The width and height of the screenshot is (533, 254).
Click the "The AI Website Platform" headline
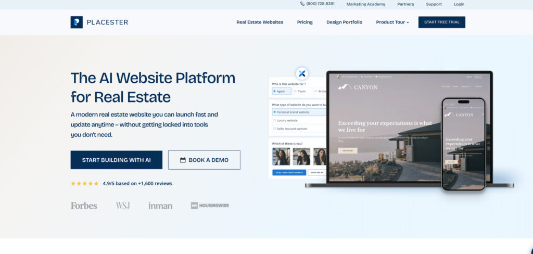pyautogui.click(x=153, y=78)
